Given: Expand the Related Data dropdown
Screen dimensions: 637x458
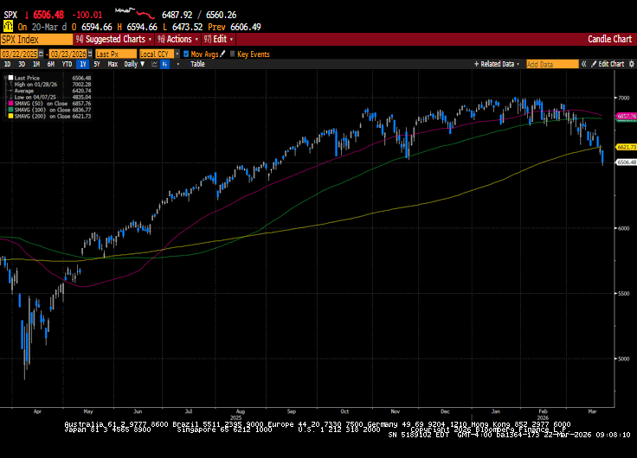Looking at the screenshot, I should pyautogui.click(x=498, y=64).
